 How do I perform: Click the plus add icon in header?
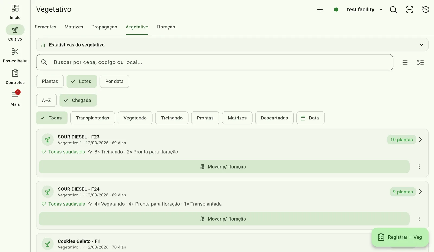320,9
